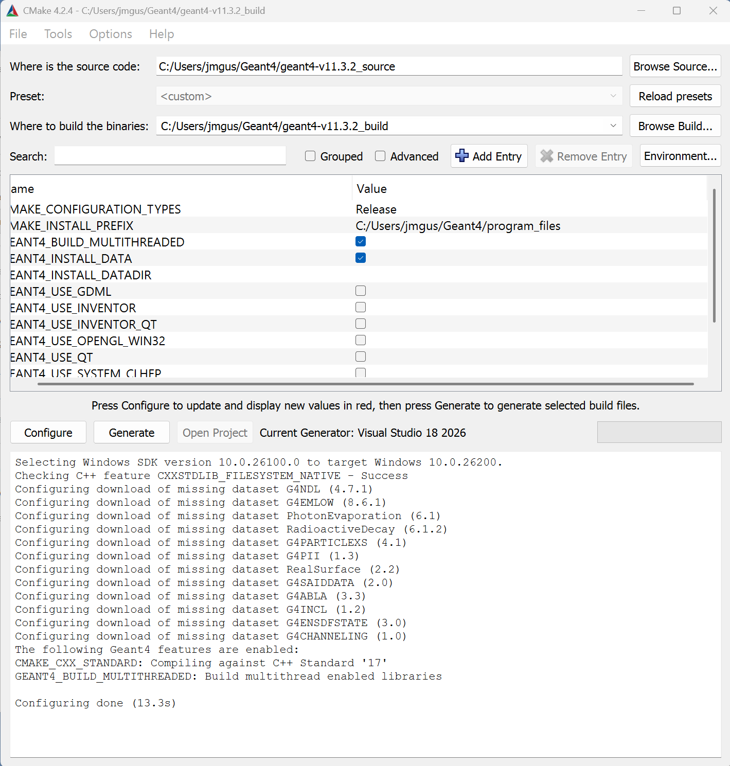Expand the build binaries path dropdown

coord(613,126)
